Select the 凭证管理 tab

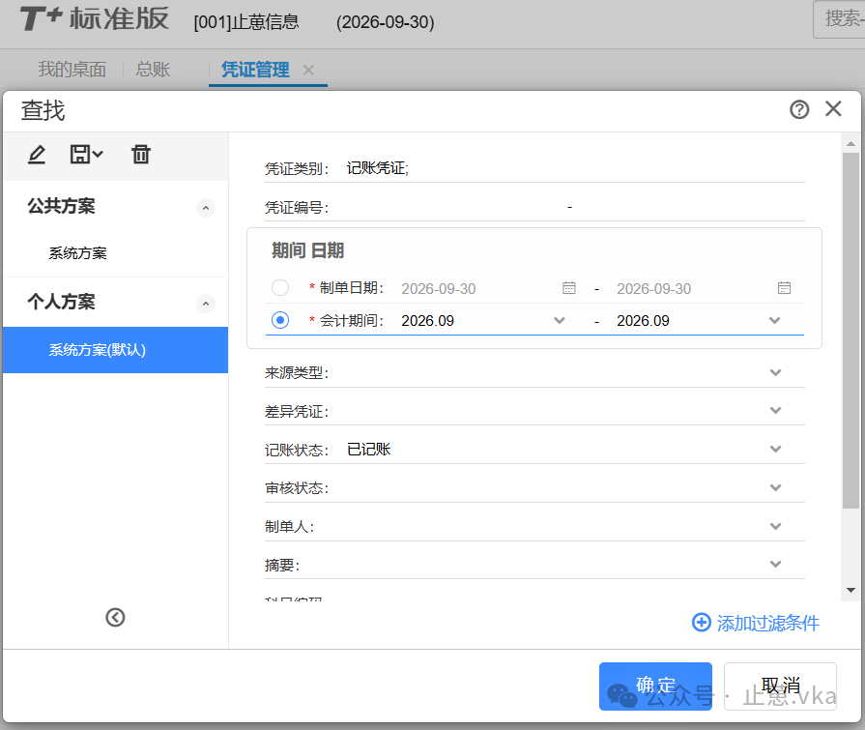(255, 70)
